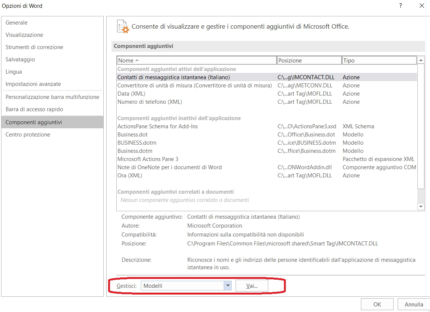Click the list scrollbar down arrow

click(421, 206)
